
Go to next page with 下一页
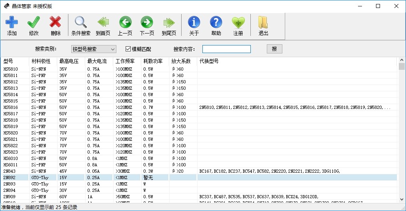147,22
